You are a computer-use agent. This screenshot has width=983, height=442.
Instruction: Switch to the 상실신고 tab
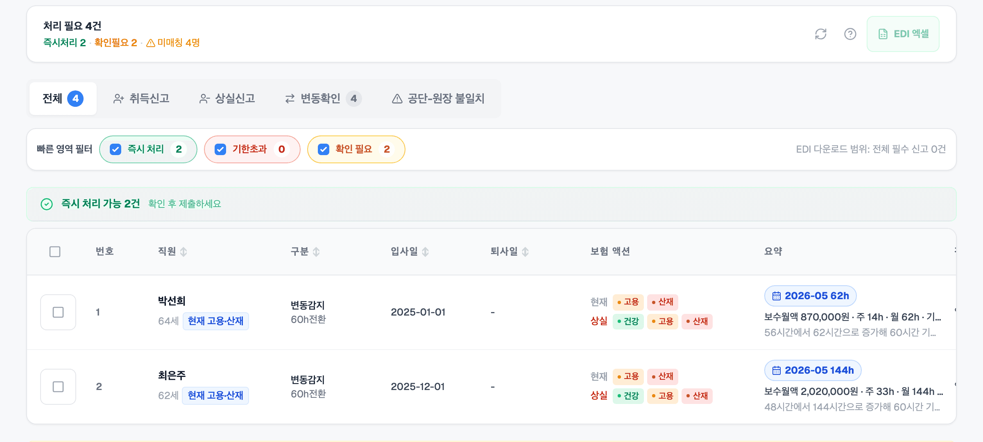point(227,99)
